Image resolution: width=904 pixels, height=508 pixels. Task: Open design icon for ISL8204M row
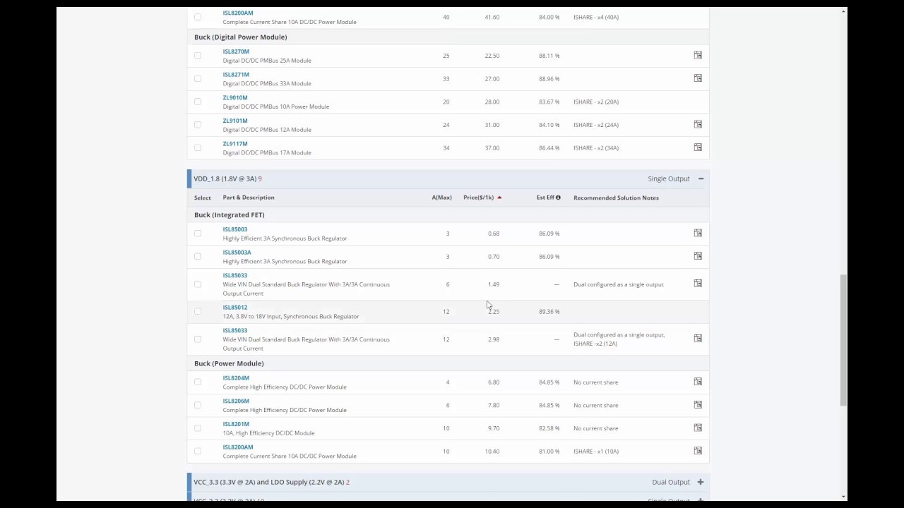(698, 382)
